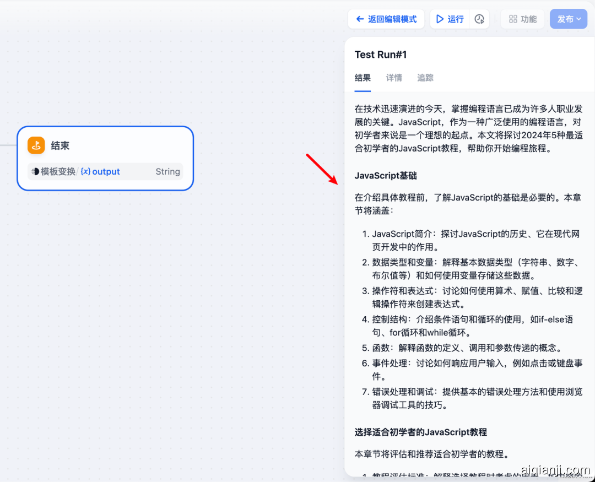Open the 详情 tab
This screenshot has height=482, width=595.
tap(394, 78)
